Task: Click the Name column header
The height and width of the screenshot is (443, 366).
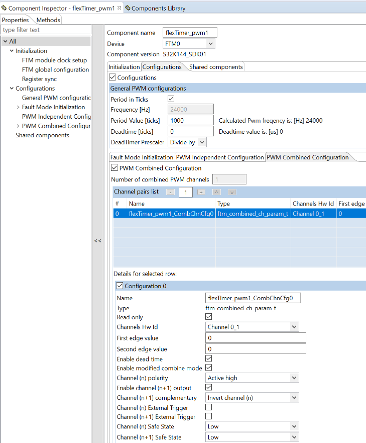Action: (x=171, y=204)
